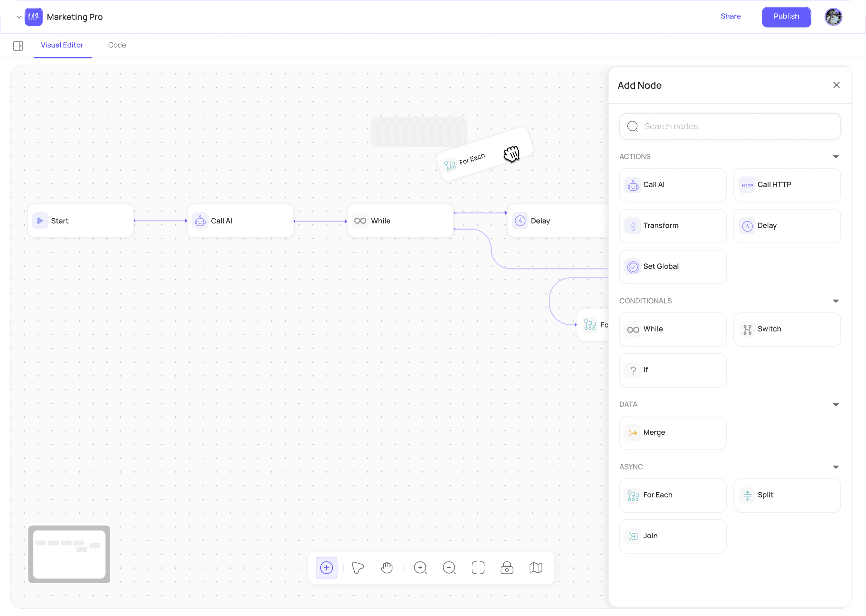The width and height of the screenshot is (866, 616).
Task: Toggle the canvas lock icon
Action: coord(507,568)
